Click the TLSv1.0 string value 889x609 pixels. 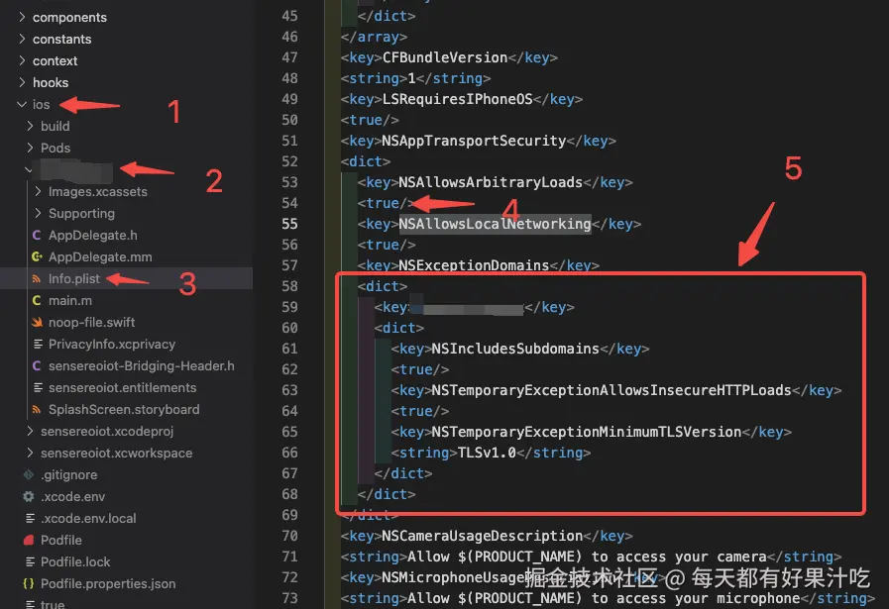tap(487, 453)
